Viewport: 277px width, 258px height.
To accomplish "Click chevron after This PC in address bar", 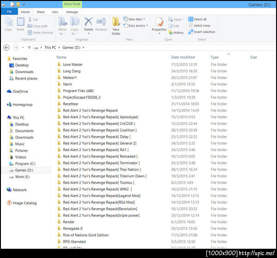I will pyautogui.click(x=59, y=48).
